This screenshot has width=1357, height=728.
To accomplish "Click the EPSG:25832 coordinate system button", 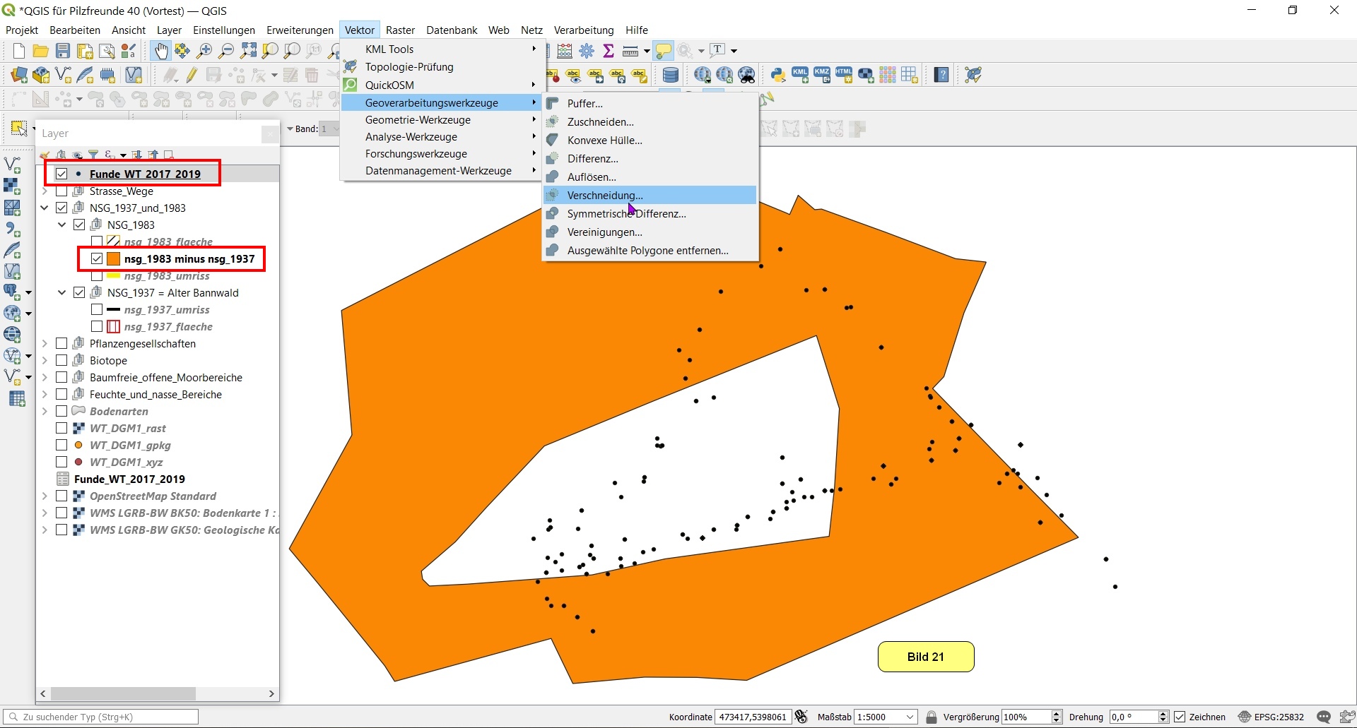I will pyautogui.click(x=1271, y=717).
